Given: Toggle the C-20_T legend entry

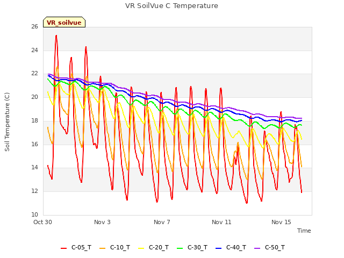Looking at the screenshot, I should tap(153, 248).
